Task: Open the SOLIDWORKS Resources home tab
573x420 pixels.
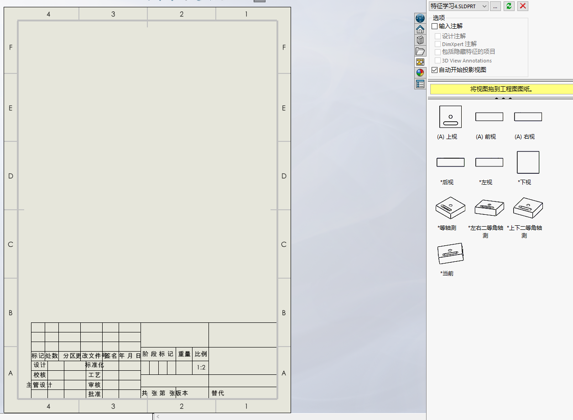Action: pos(420,29)
